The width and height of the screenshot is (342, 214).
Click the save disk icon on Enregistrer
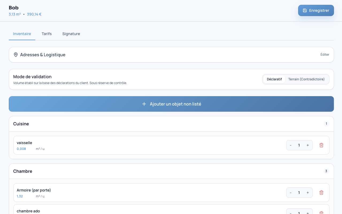305,10
